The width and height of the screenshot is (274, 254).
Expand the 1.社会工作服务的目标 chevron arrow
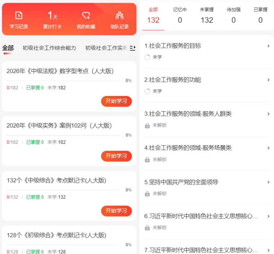coord(268,46)
